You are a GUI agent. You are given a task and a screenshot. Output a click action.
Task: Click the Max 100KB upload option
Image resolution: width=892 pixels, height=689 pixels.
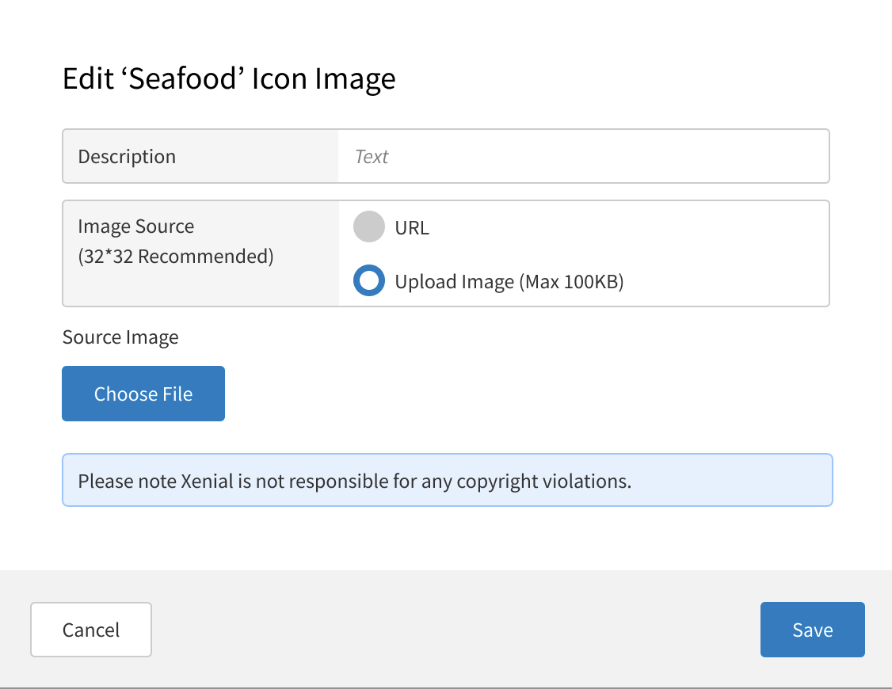pyautogui.click(x=507, y=280)
